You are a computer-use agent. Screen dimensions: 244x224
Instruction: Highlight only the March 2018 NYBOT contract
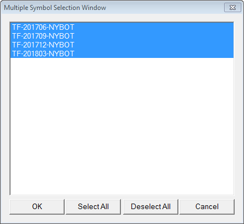click(x=122, y=54)
